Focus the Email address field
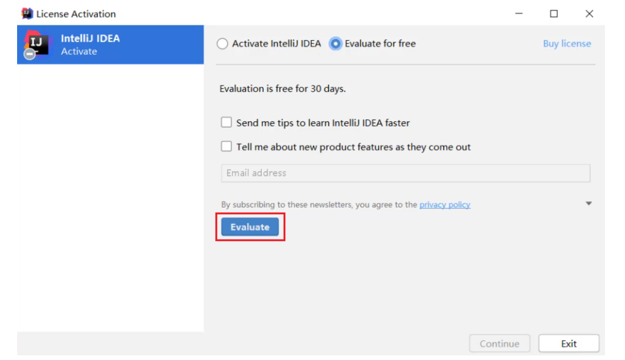Viewport: 625px width, 360px height. (x=405, y=173)
